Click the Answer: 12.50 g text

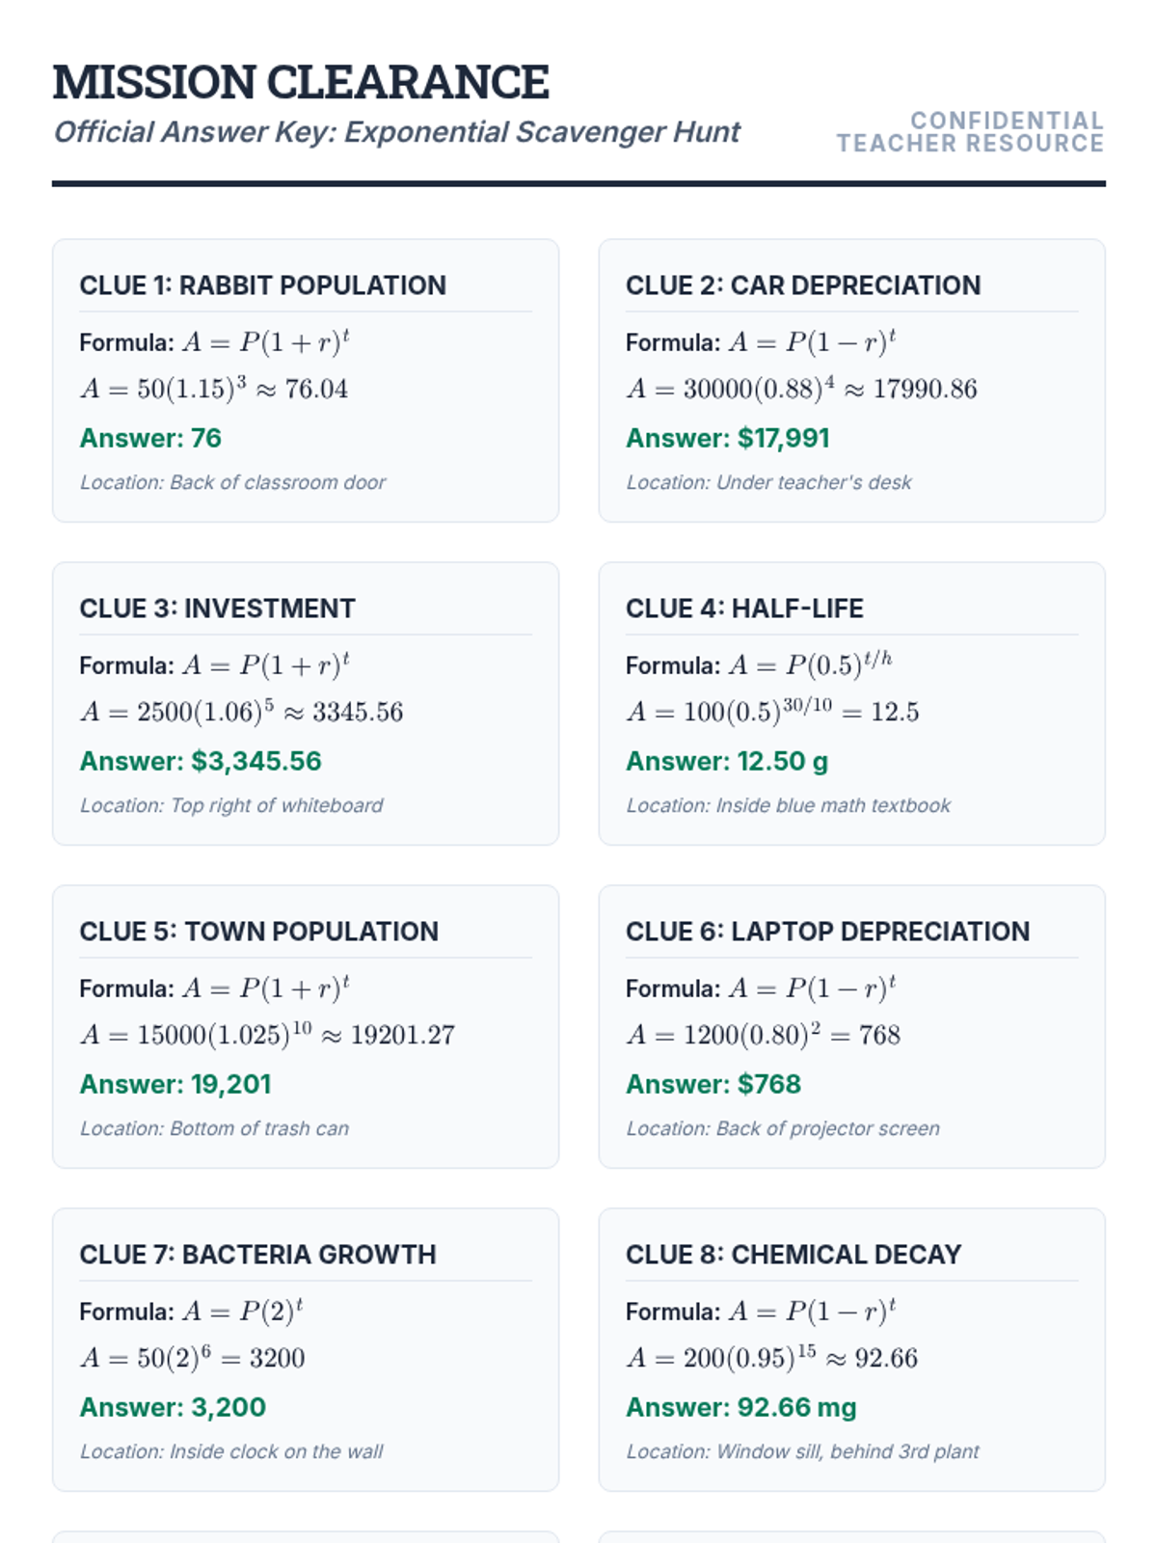(727, 761)
